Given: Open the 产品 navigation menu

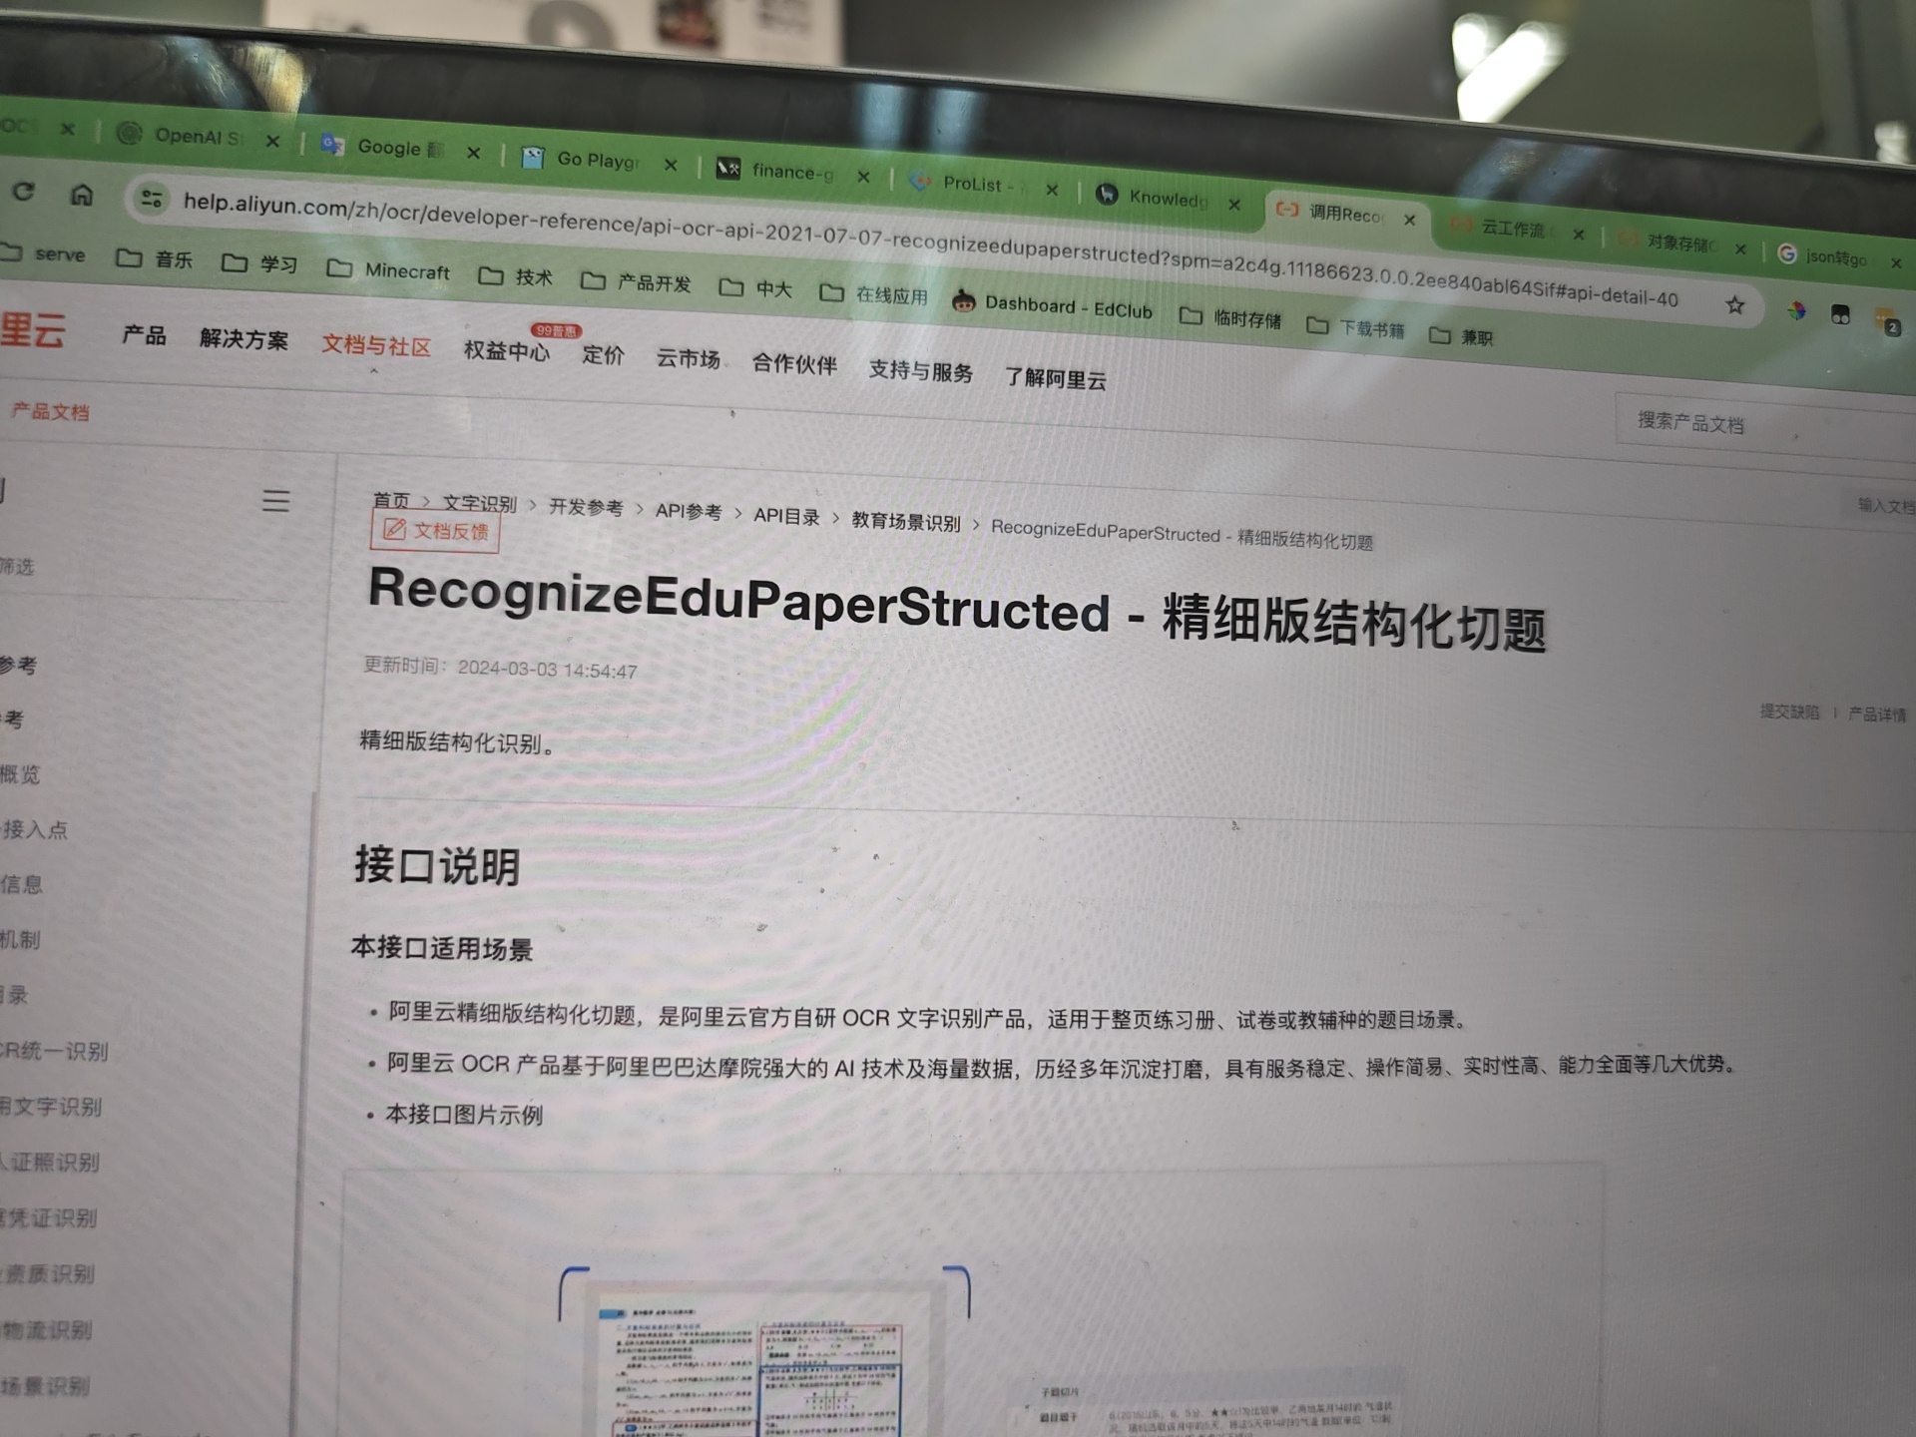Looking at the screenshot, I should click(x=144, y=335).
